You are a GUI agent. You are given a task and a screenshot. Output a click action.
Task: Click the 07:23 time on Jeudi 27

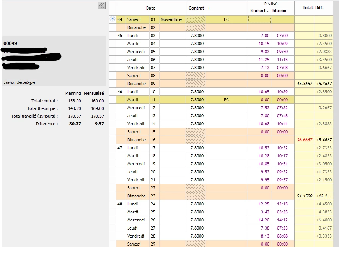click(282, 228)
